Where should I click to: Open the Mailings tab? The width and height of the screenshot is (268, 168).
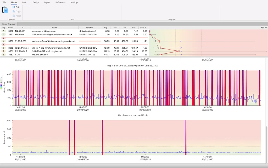click(74, 2)
